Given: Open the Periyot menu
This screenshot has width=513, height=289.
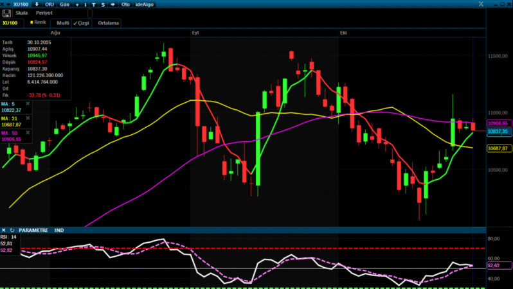Looking at the screenshot, I should (x=44, y=13).
